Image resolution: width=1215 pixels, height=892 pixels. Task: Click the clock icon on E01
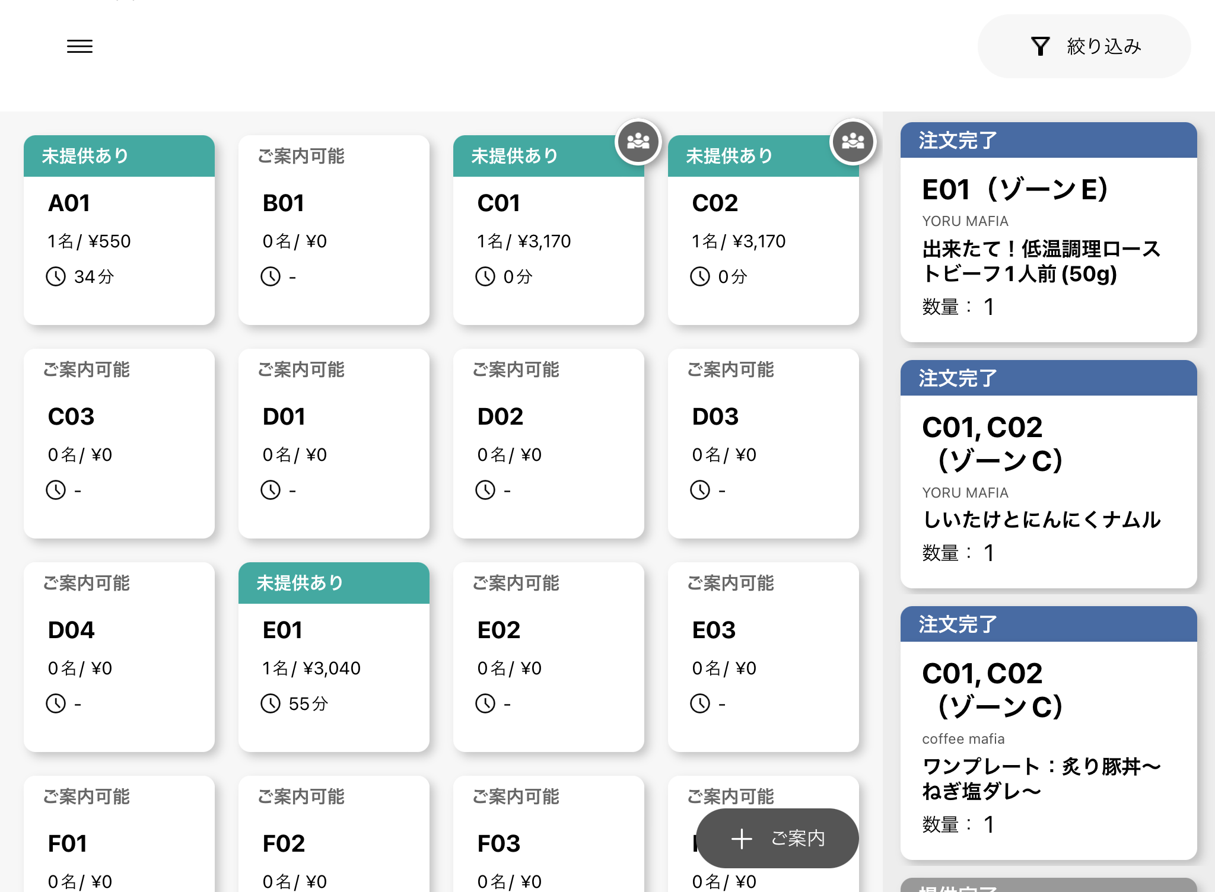tap(271, 703)
